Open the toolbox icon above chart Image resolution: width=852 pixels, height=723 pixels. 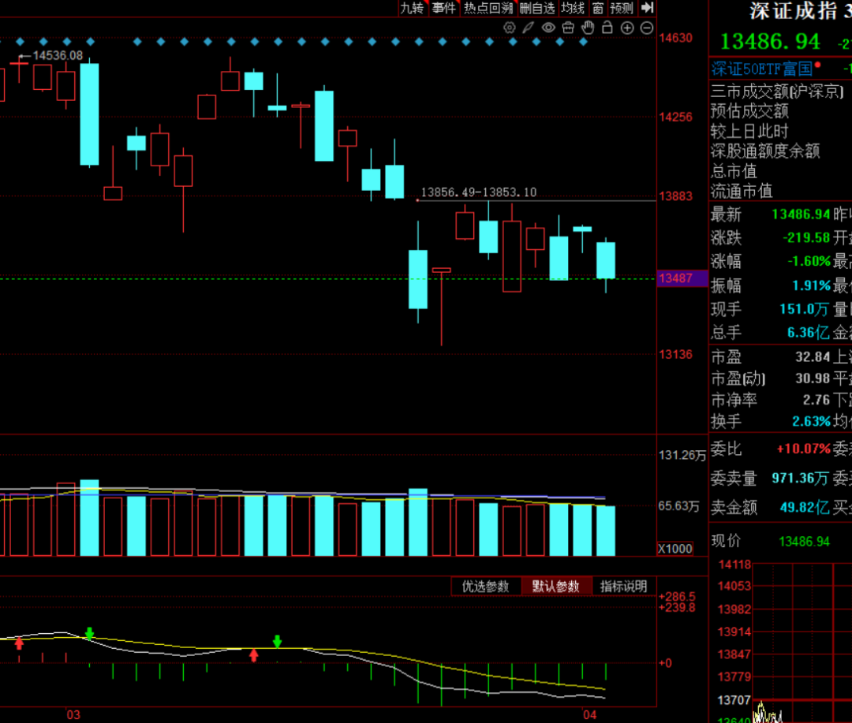(568, 28)
